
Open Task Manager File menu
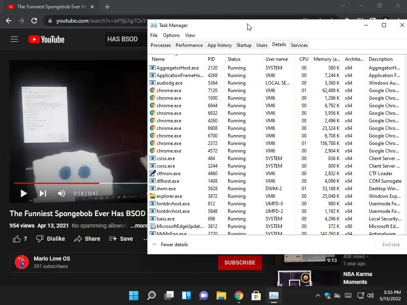click(154, 35)
